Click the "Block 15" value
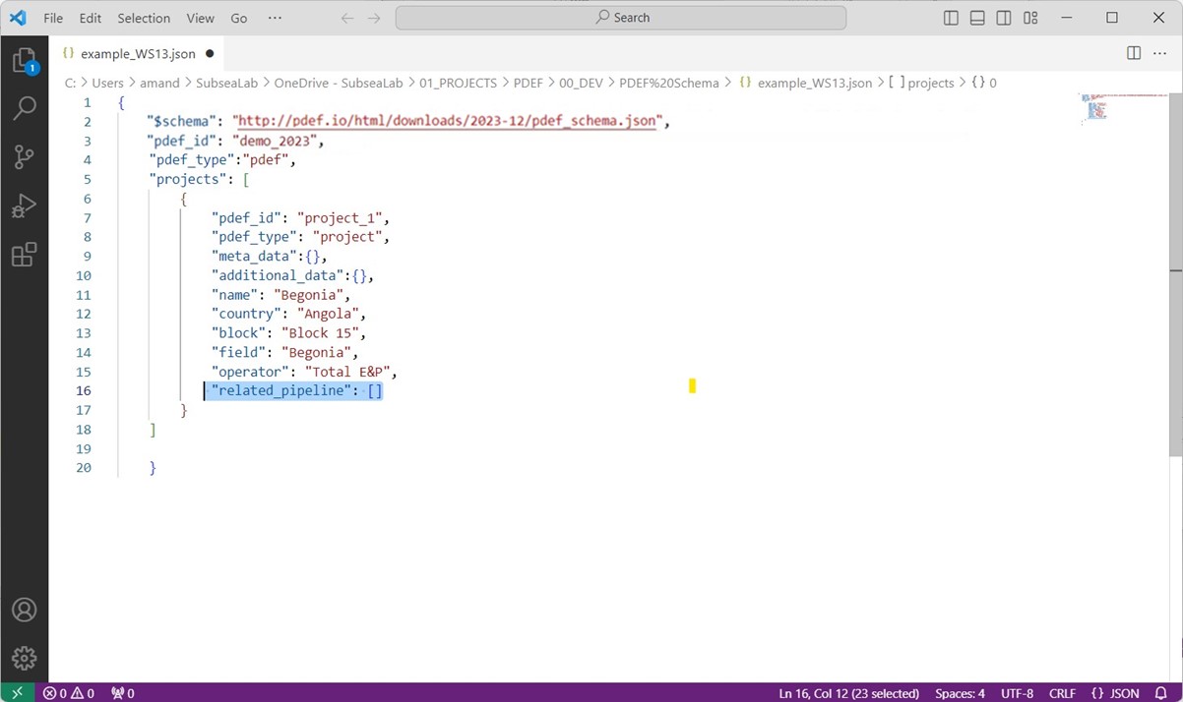Viewport: 1183px width, 702px height. pyautogui.click(x=321, y=333)
